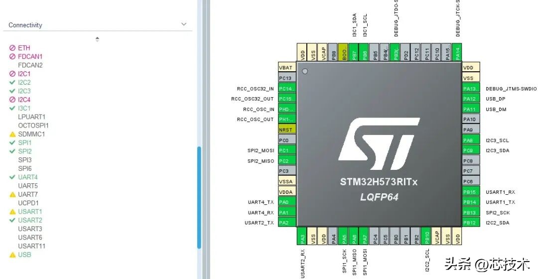Viewport: 538px width, 279px height.
Task: Select the gray PC0 pin
Action: [287, 140]
